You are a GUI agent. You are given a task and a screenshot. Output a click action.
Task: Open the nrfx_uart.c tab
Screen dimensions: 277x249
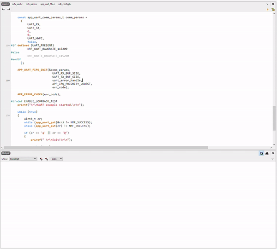[18, 4]
